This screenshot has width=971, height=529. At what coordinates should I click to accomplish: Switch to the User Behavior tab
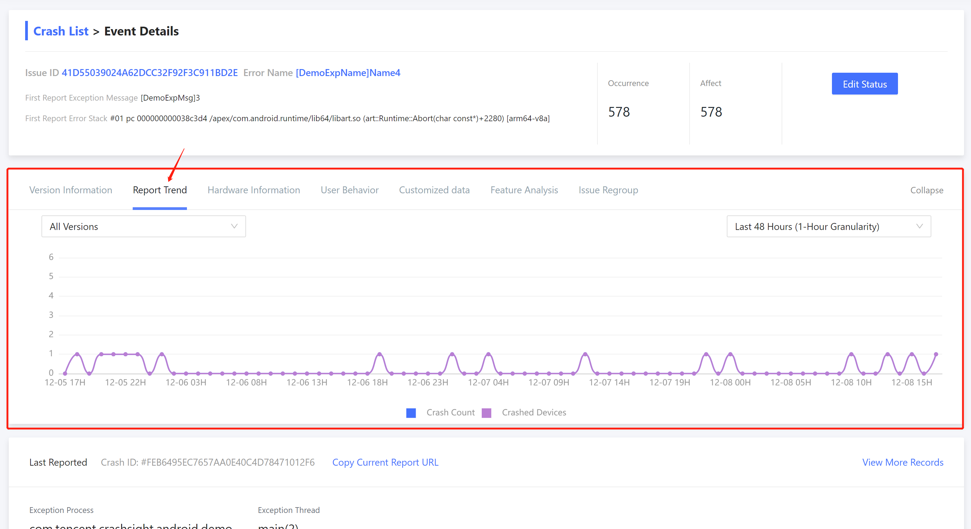pos(349,190)
